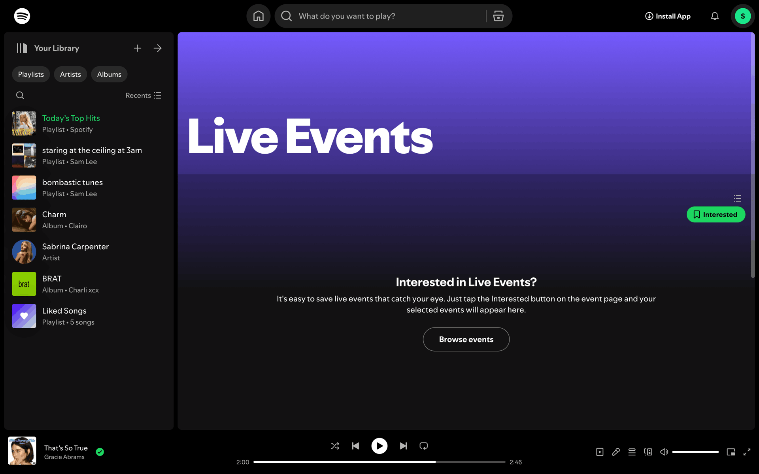
Task: Open staring at the ceiling at 3am playlist
Action: pos(89,156)
